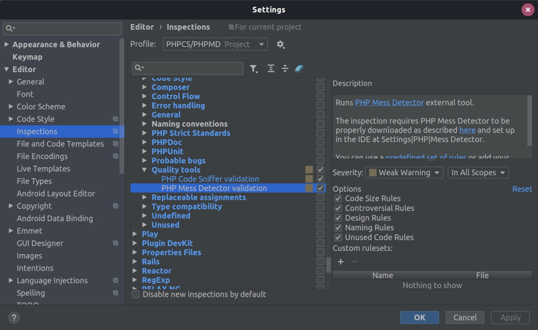Screen dimensions: 538x330
Task: Open the inspections filter funnel
Action: (254, 69)
